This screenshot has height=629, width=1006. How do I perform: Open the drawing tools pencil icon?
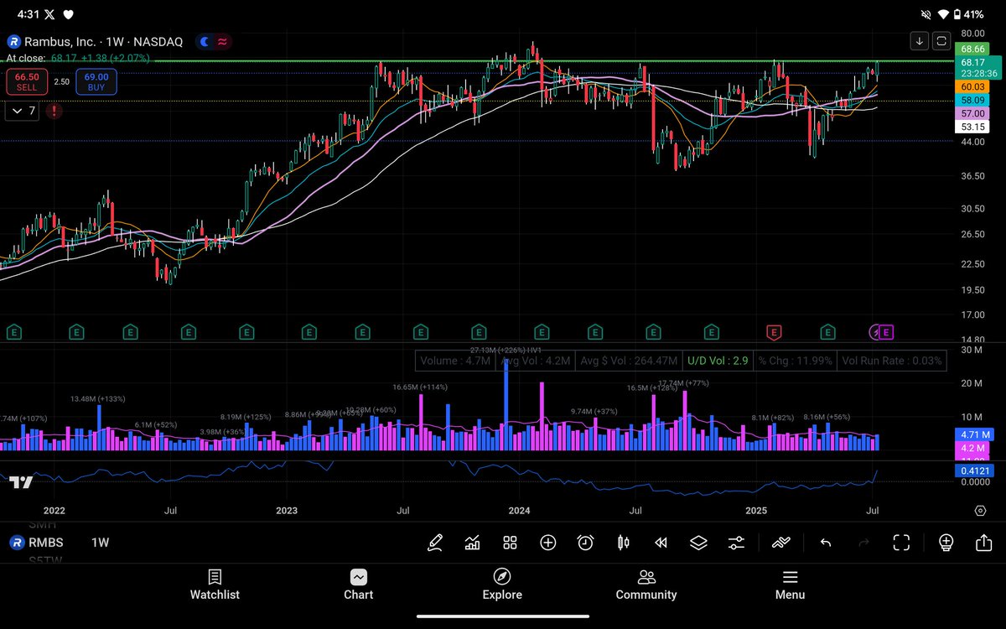434,543
